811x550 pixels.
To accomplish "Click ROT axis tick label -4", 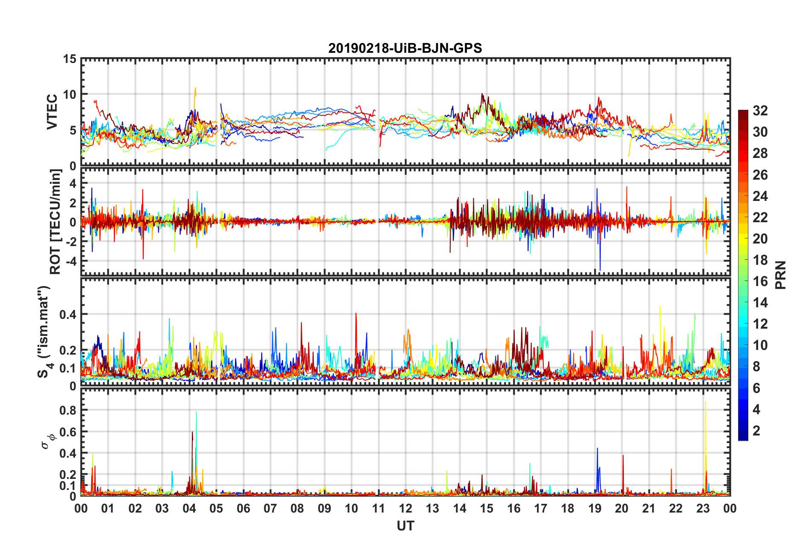I will coord(71,261).
